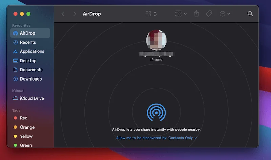Open the Group By grid icon
The height and width of the screenshot is (160, 271).
coord(179,14)
